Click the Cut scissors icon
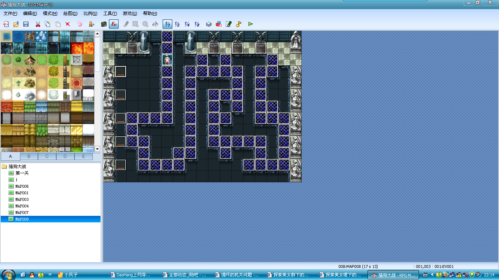Viewport: 499px width, 280px height. click(x=38, y=24)
